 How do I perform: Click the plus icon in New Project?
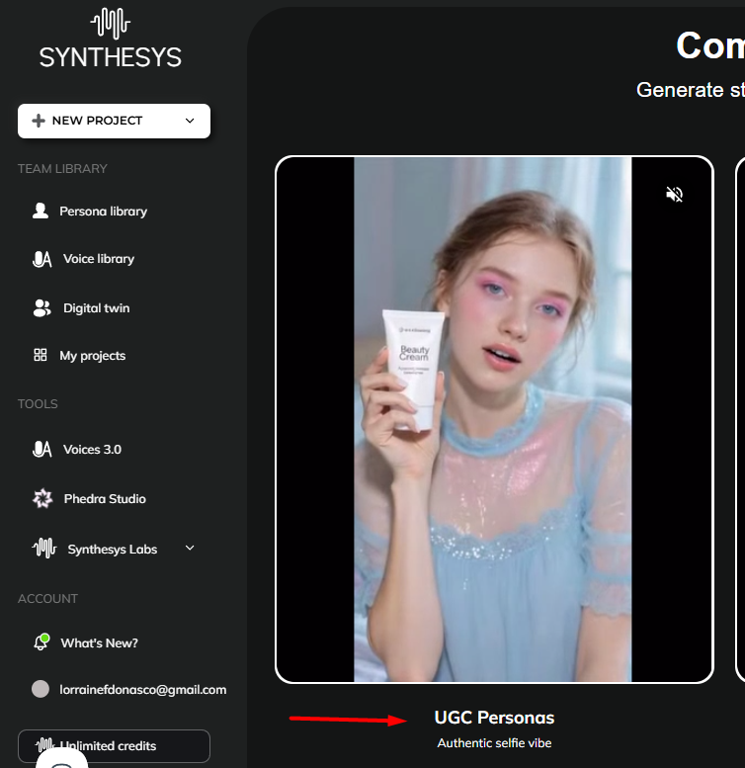[x=39, y=121]
